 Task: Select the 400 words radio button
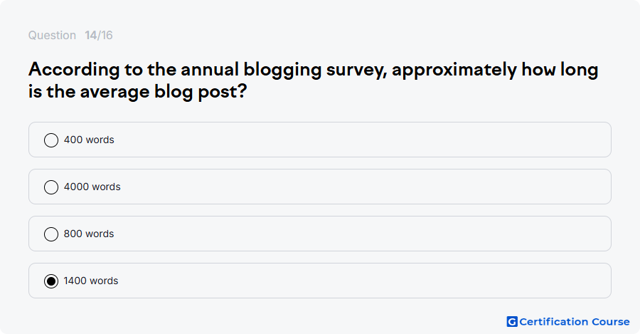pos(51,140)
